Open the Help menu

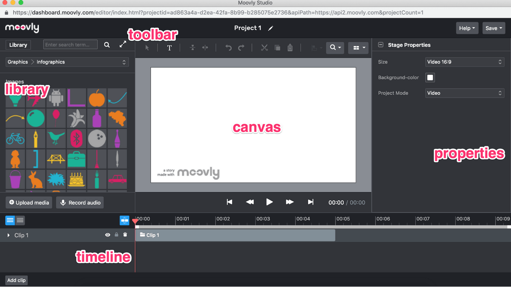tap(467, 28)
